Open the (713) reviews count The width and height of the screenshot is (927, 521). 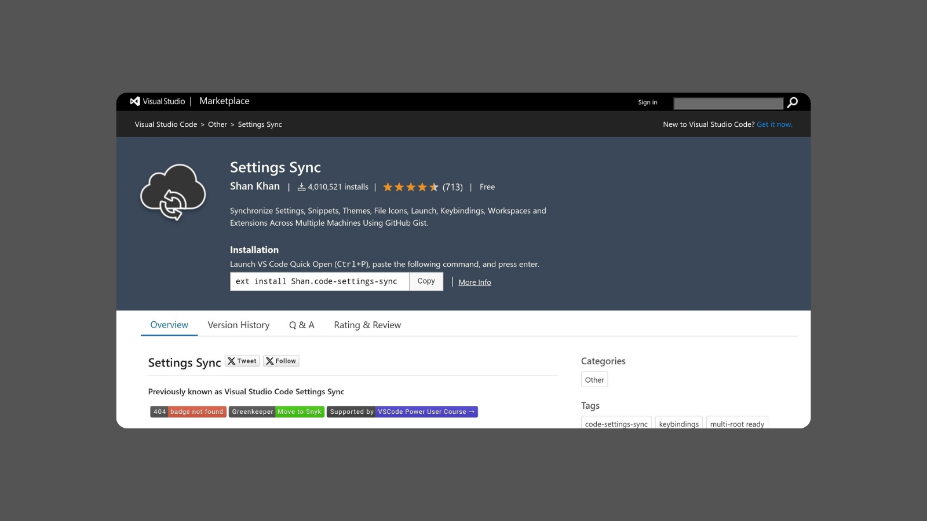452,187
